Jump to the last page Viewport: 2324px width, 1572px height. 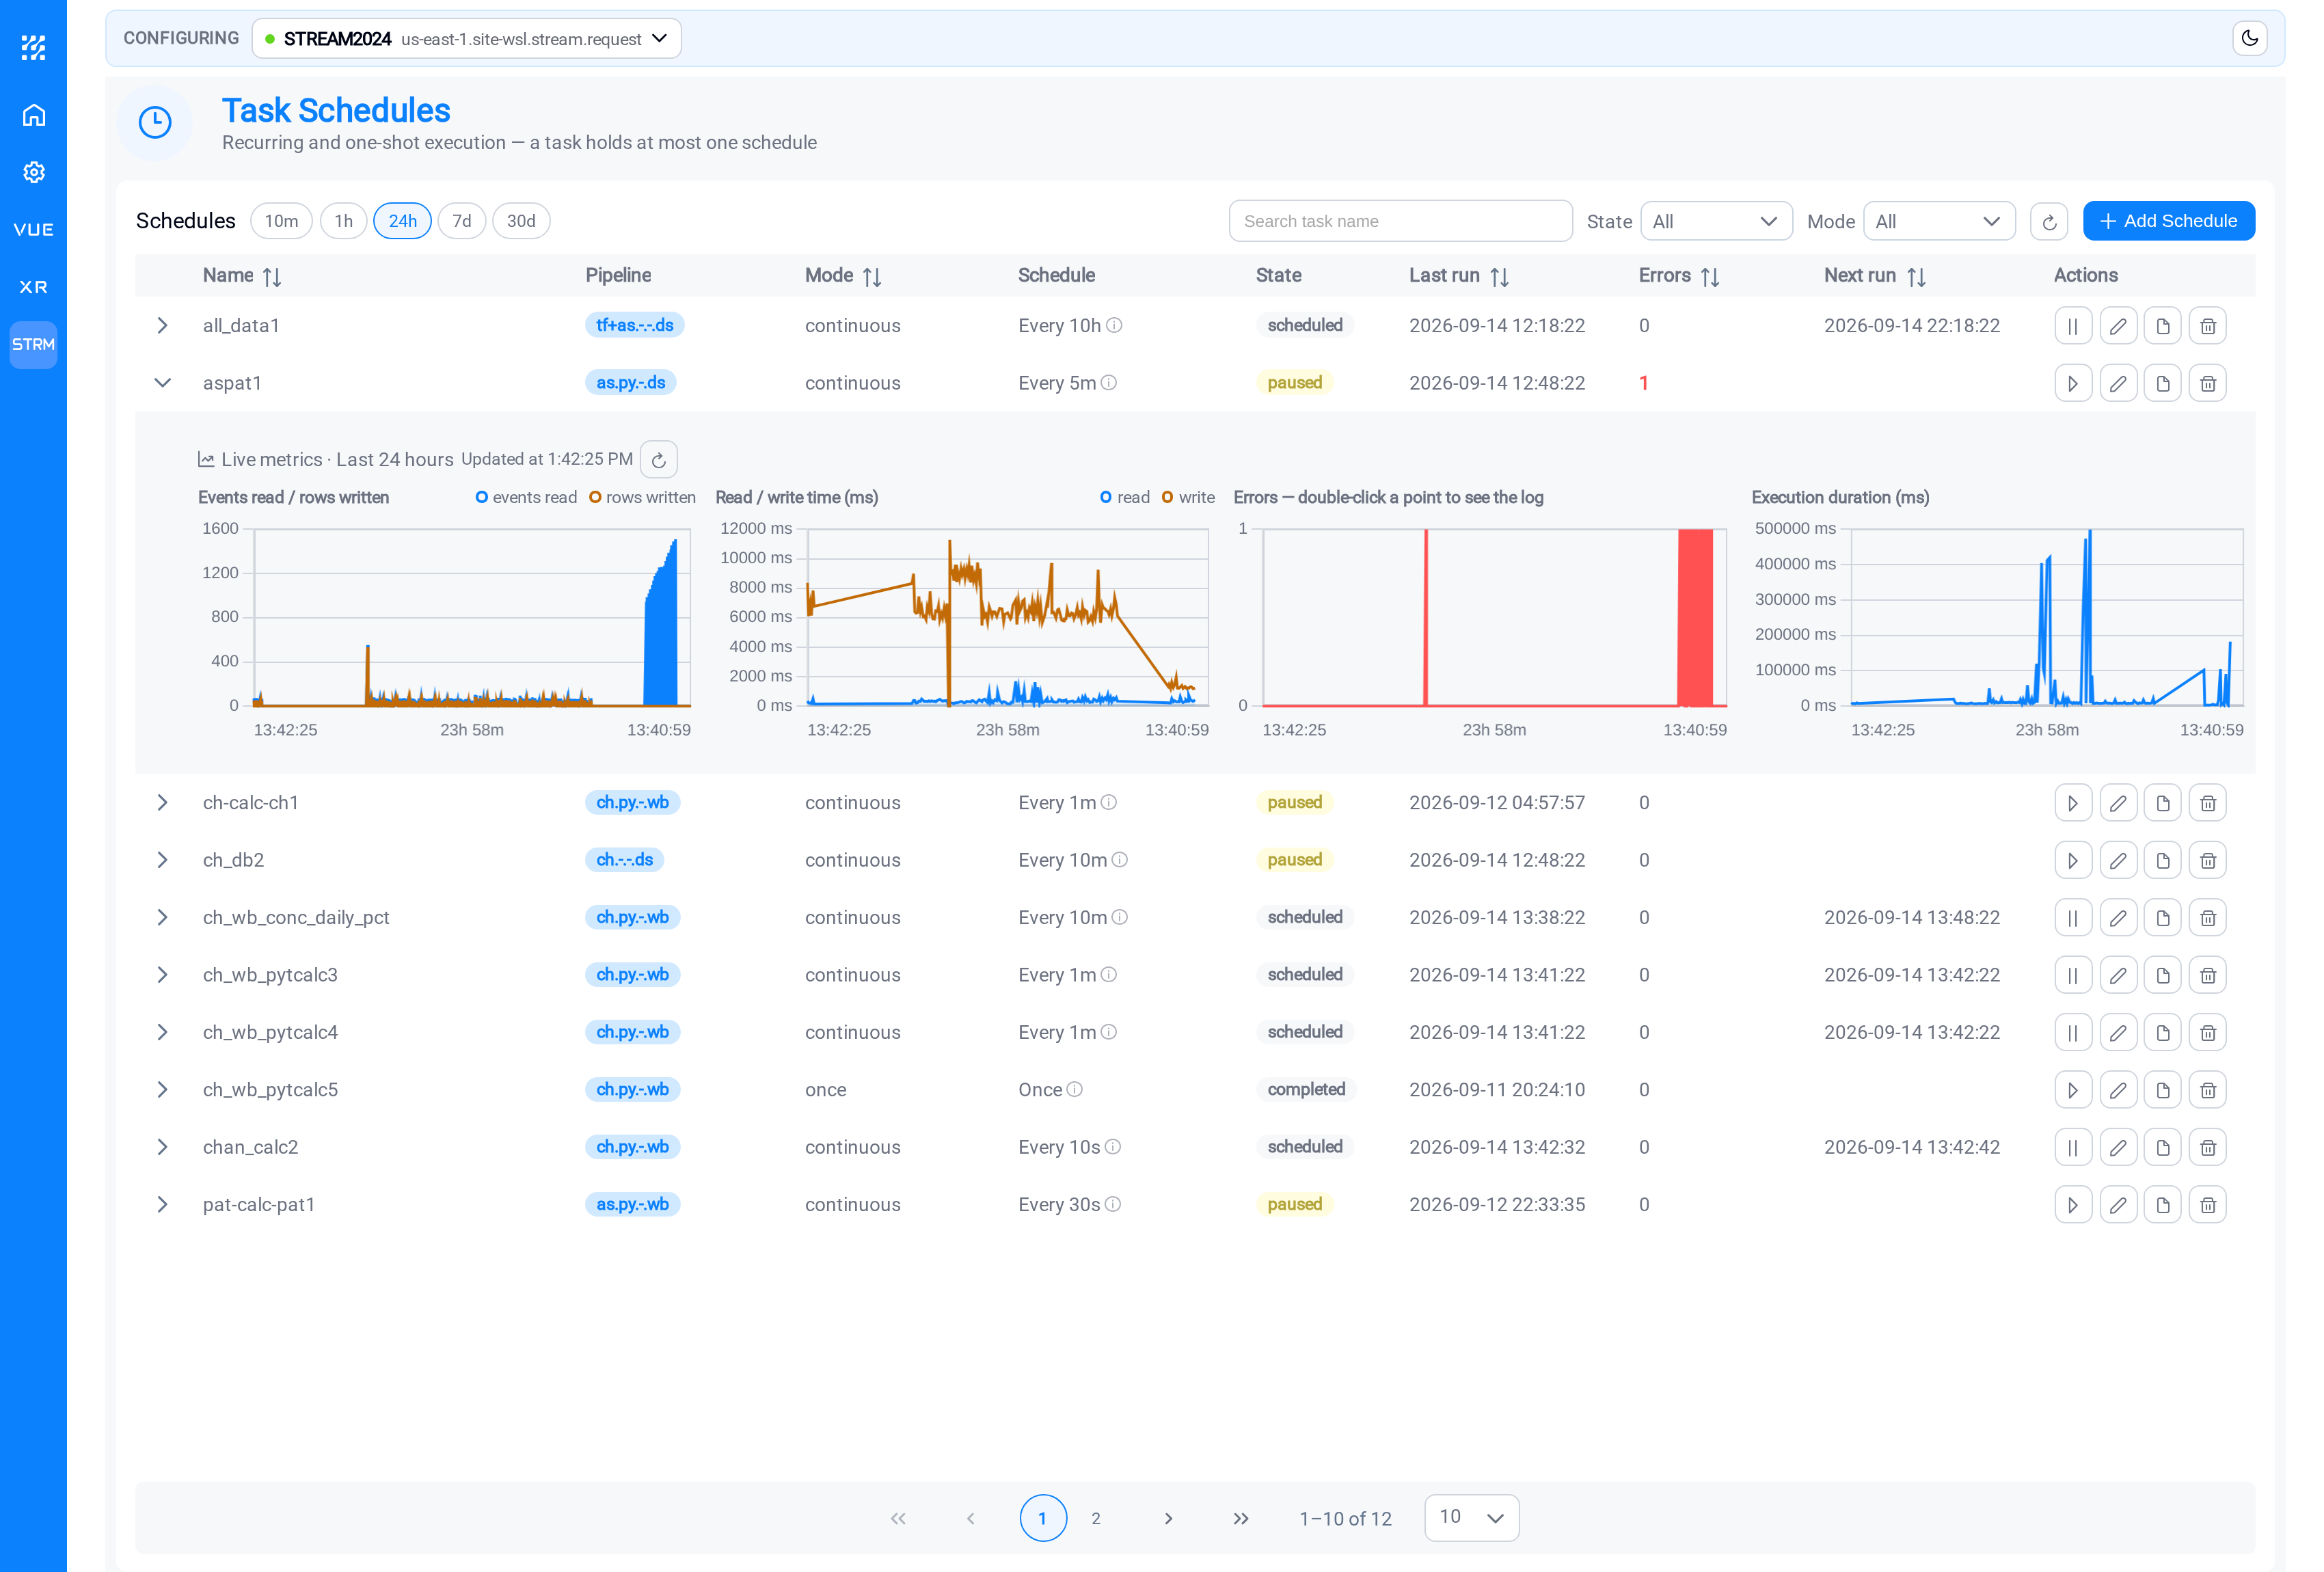tap(1241, 1518)
